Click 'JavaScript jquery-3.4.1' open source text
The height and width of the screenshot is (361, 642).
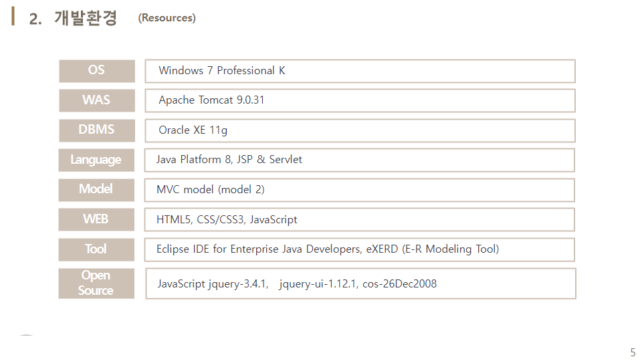point(212,283)
